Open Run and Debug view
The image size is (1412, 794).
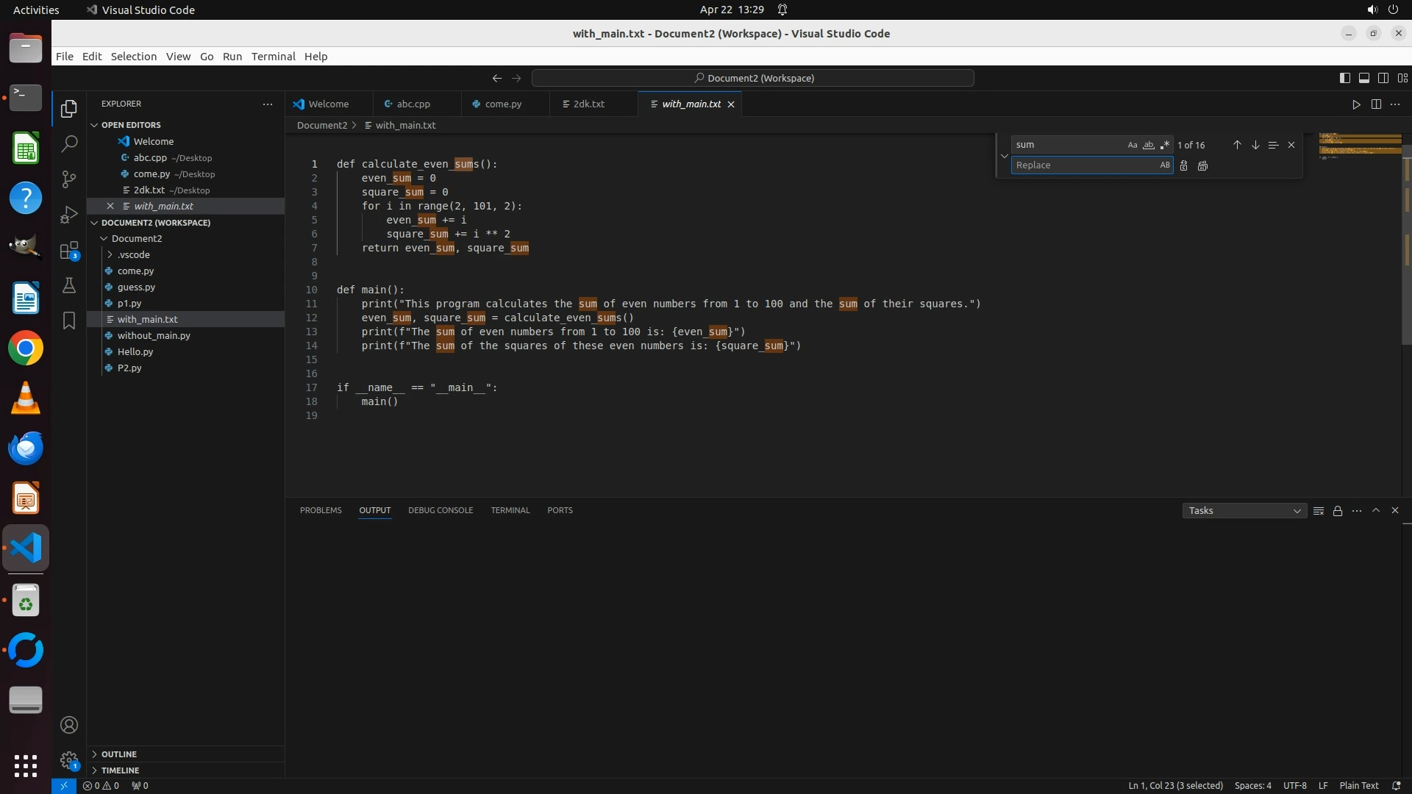69,215
